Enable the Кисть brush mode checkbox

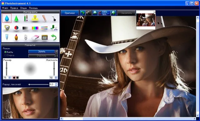[5, 52]
